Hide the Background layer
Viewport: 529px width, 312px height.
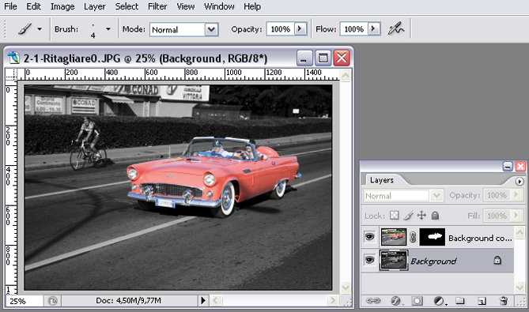pos(370,260)
